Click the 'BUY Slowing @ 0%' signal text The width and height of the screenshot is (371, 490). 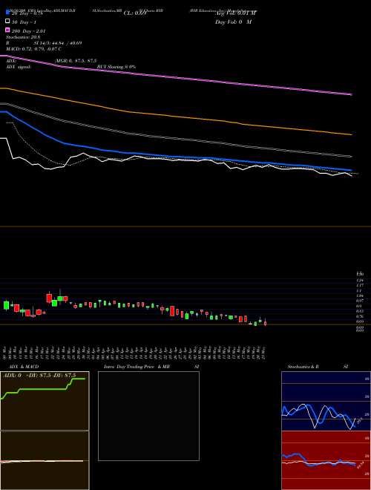click(116, 67)
